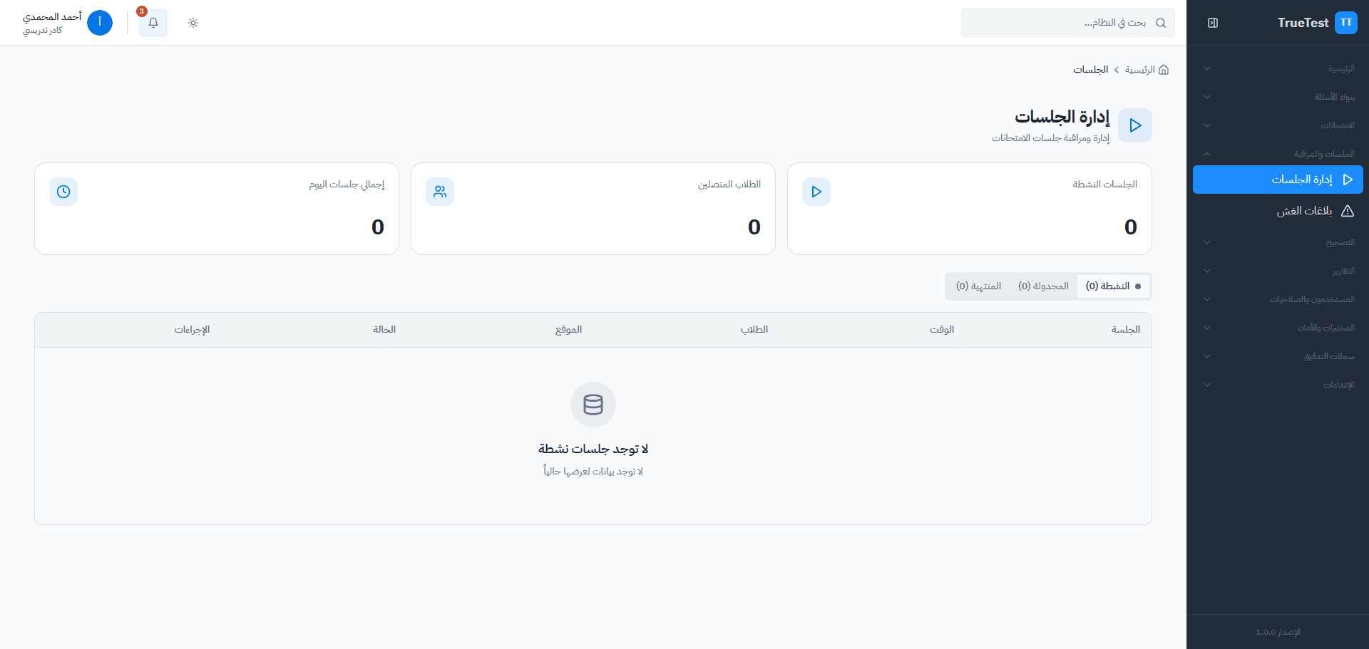This screenshot has height=649, width=1369.
Task: Expand the بنوك الأسئلة sidebar section
Action: 1278,97
